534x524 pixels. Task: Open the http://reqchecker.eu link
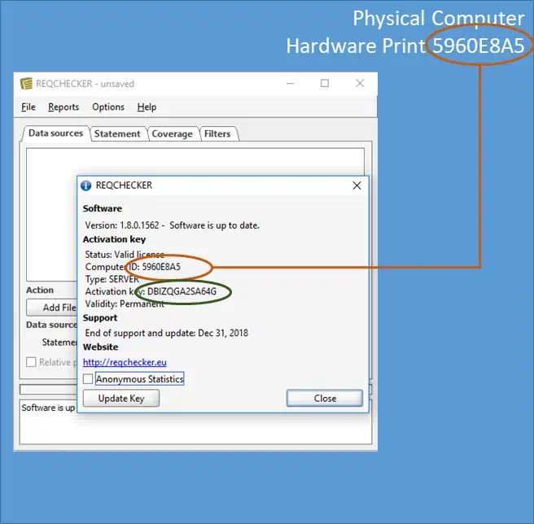tap(125, 362)
